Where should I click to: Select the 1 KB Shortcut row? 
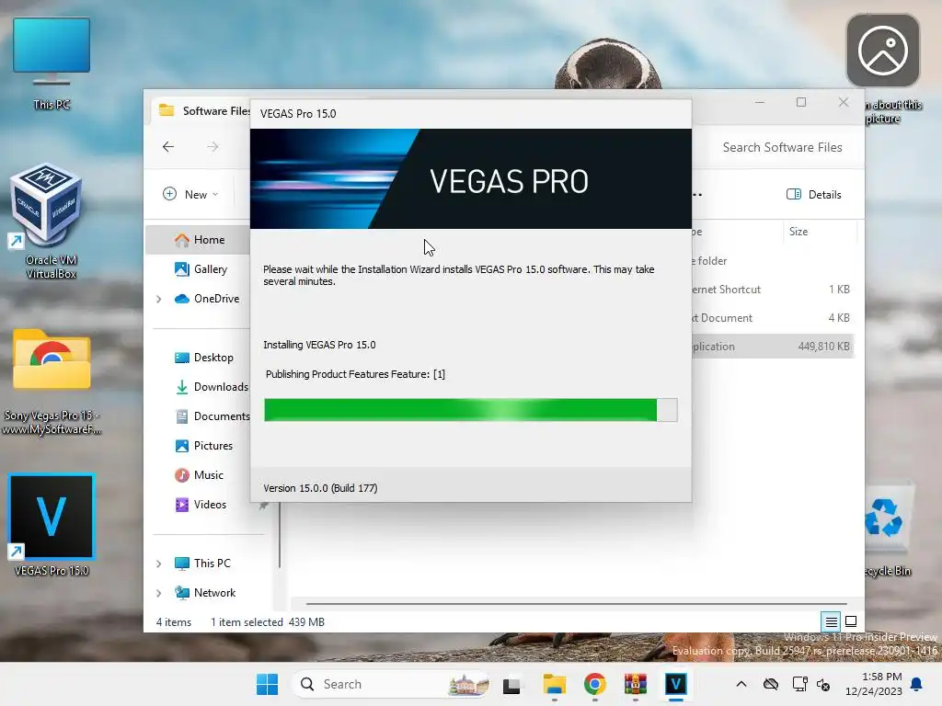pyautogui.click(x=773, y=290)
